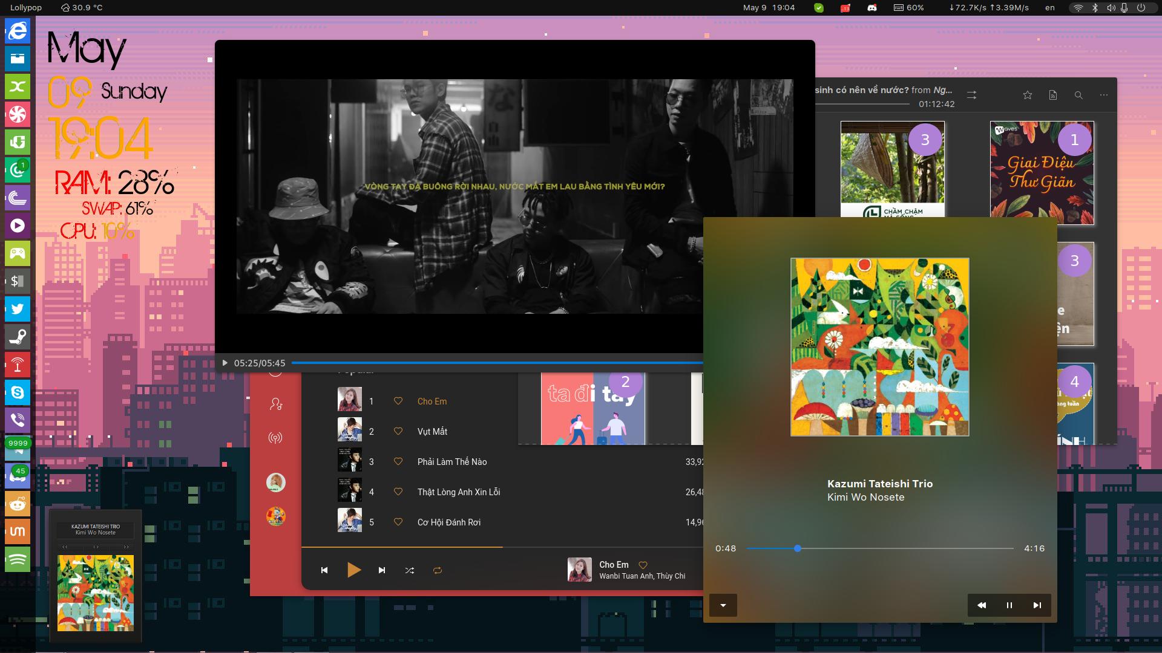Image resolution: width=1162 pixels, height=653 pixels.
Task: Click the album cover in Lollypop mini player
Action: pyautogui.click(x=880, y=347)
